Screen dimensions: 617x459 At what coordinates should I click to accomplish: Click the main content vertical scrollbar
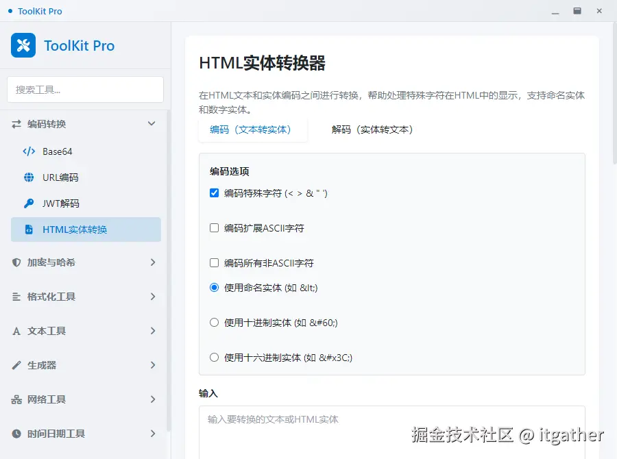(x=615, y=92)
